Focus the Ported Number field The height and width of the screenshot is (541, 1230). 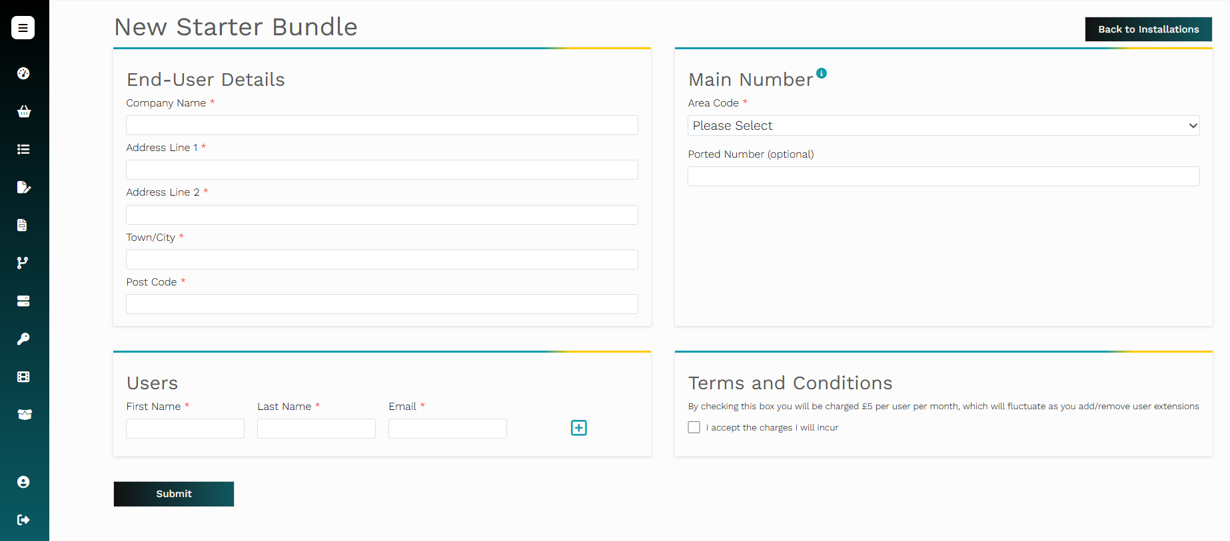[x=943, y=176]
